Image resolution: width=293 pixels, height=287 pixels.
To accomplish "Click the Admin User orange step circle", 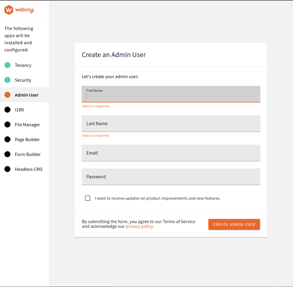I will (7, 95).
